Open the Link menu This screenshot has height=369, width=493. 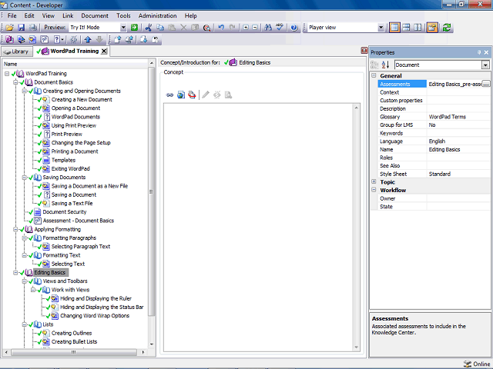[68, 15]
